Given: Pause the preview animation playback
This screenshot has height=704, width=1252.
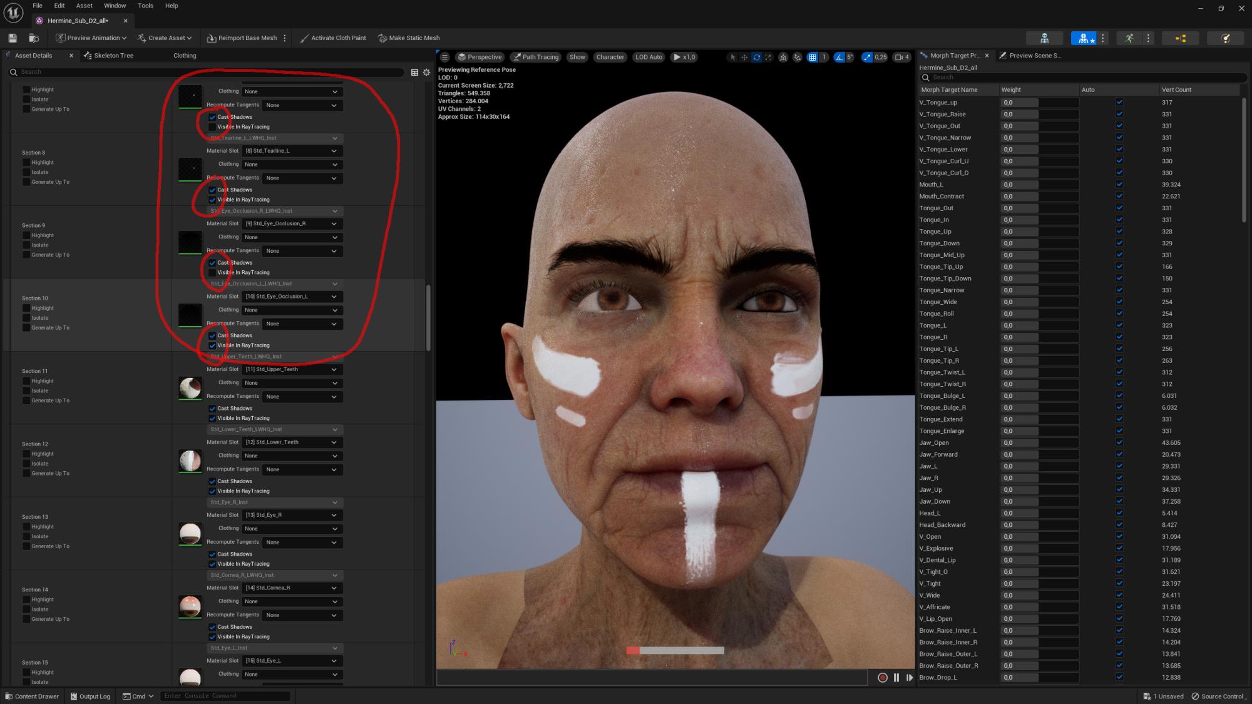Looking at the screenshot, I should pos(896,677).
